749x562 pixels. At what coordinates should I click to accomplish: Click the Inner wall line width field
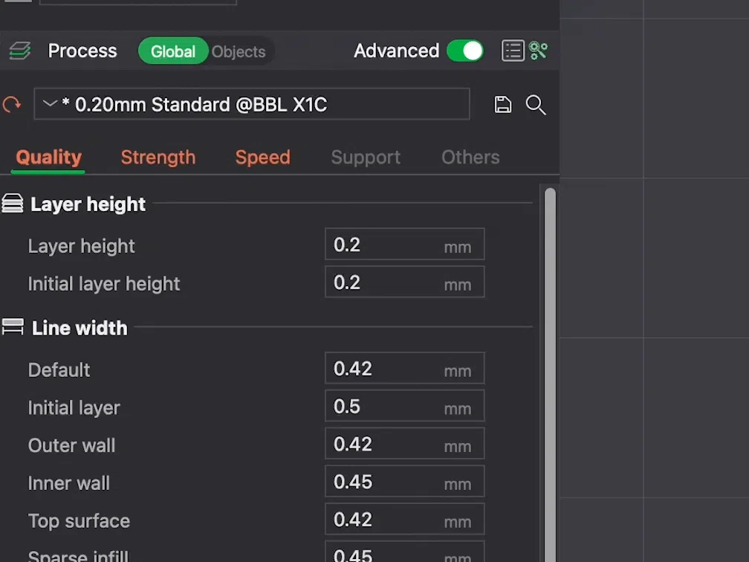point(404,481)
